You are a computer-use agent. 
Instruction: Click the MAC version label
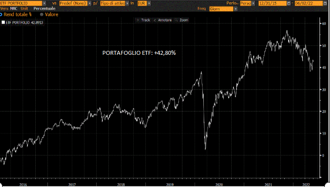point(13,8)
